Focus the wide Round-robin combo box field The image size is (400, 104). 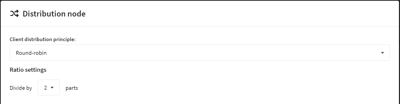pyautogui.click(x=200, y=53)
